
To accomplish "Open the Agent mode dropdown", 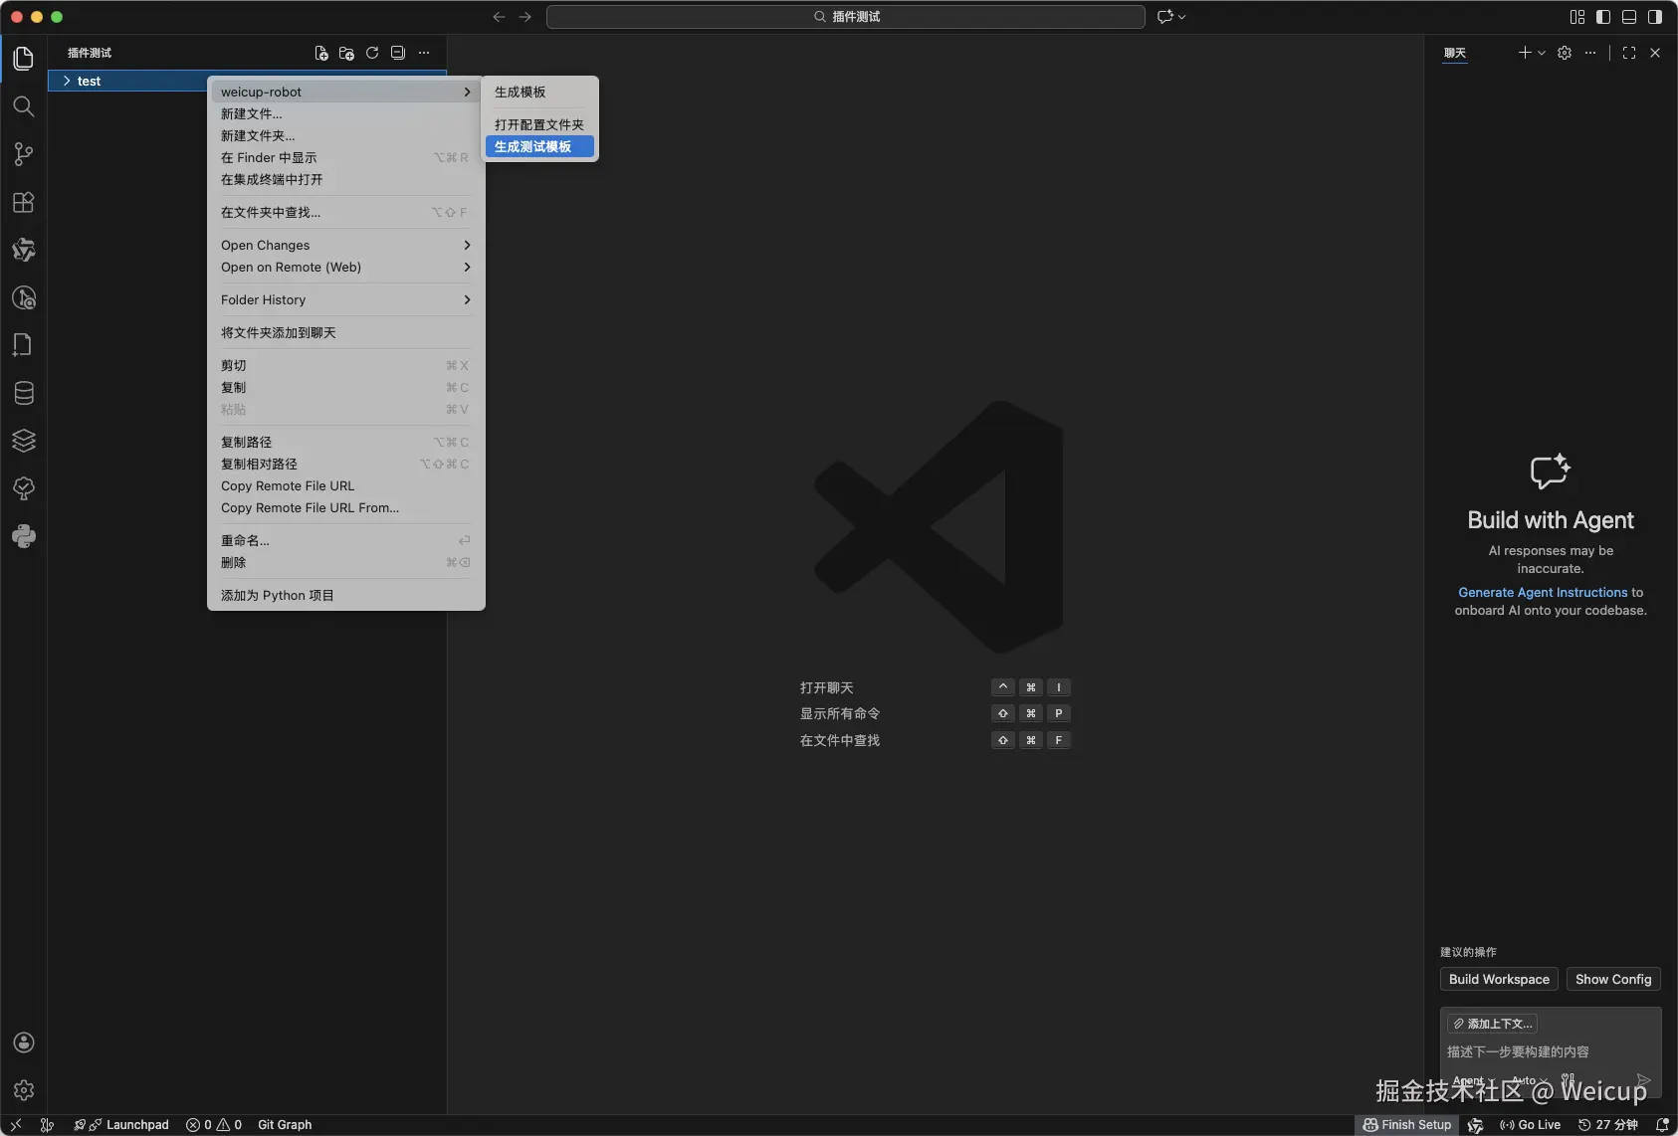I will 1473,1080.
